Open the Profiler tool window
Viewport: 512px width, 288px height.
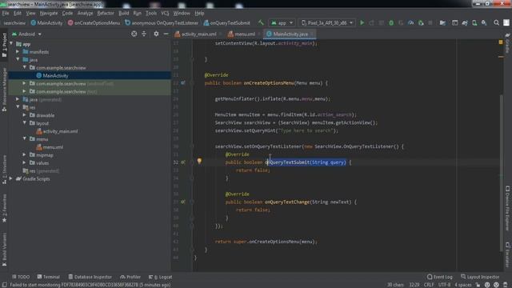point(130,277)
